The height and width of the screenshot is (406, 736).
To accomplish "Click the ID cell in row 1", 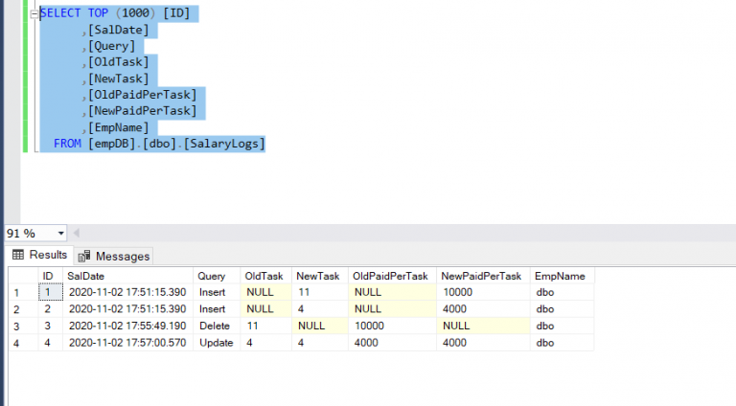I will (49, 292).
